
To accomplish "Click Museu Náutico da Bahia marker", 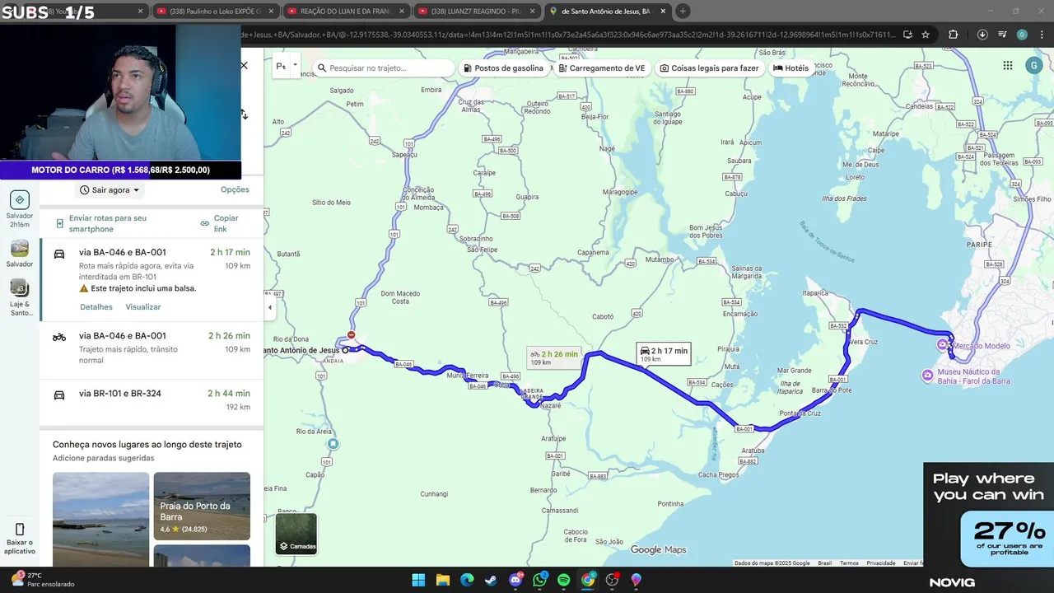I will click(x=928, y=376).
